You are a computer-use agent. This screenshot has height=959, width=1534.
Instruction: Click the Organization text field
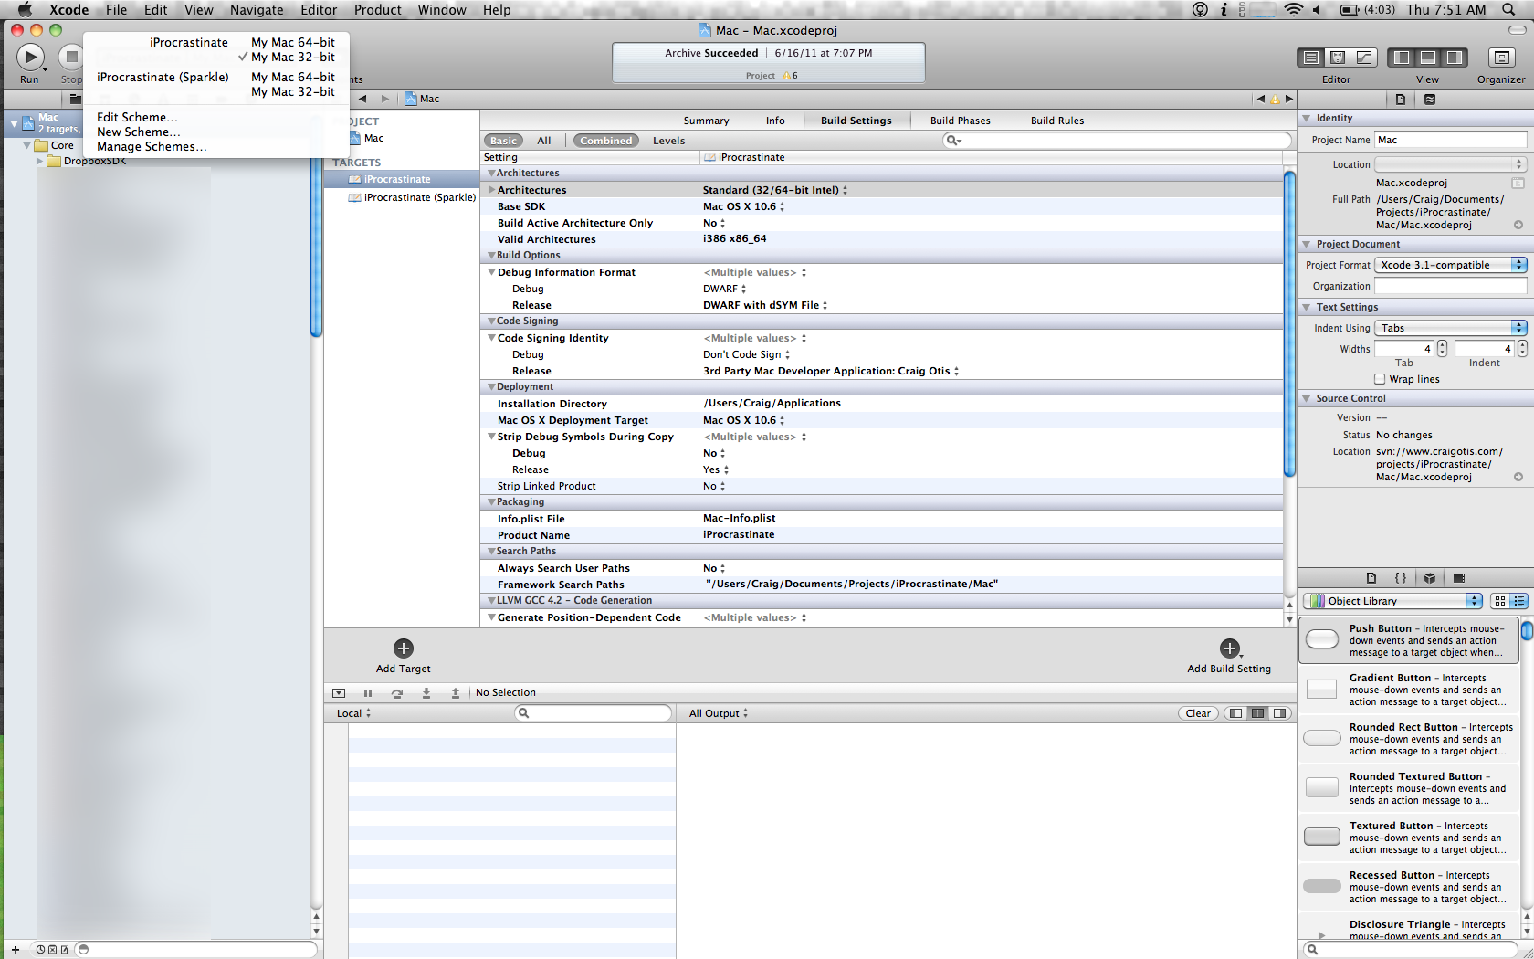[x=1450, y=286]
